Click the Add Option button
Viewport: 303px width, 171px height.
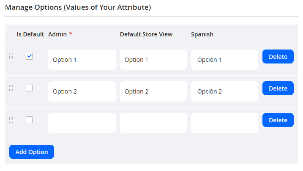(x=32, y=152)
